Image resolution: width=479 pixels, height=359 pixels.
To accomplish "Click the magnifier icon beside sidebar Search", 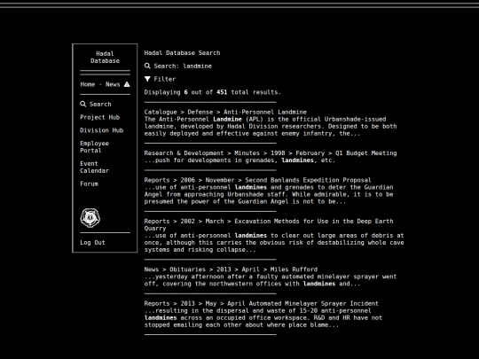I will pyautogui.click(x=82, y=104).
